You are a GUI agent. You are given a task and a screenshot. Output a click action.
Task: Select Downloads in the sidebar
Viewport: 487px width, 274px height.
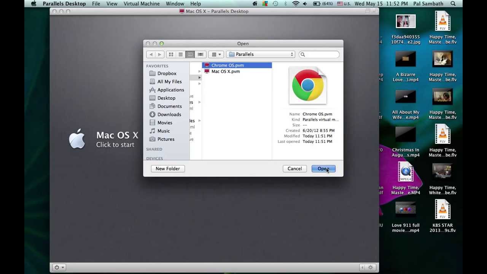tap(169, 115)
